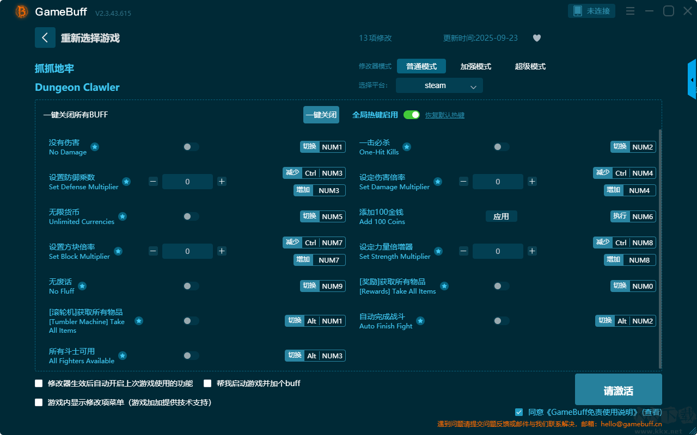
Task: Toggle Rewards Take All Items switch
Action: (x=502, y=286)
